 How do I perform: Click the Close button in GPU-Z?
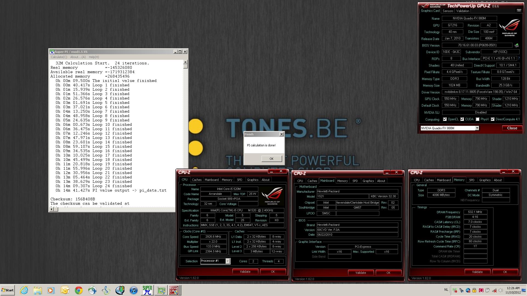point(512,128)
